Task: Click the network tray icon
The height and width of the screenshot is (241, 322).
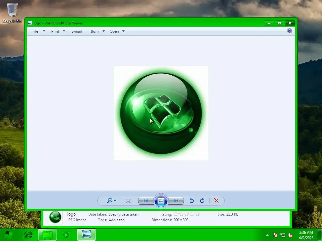Action: pyautogui.click(x=283, y=235)
